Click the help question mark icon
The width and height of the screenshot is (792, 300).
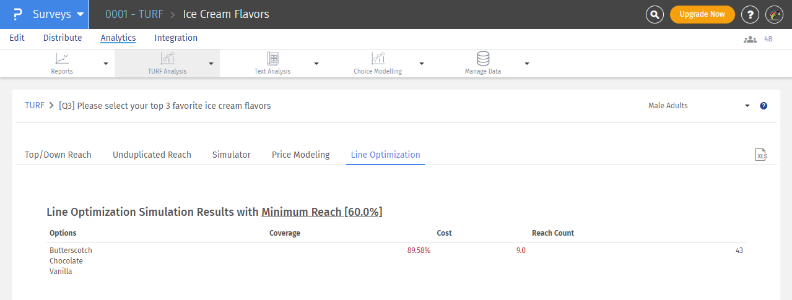[750, 14]
